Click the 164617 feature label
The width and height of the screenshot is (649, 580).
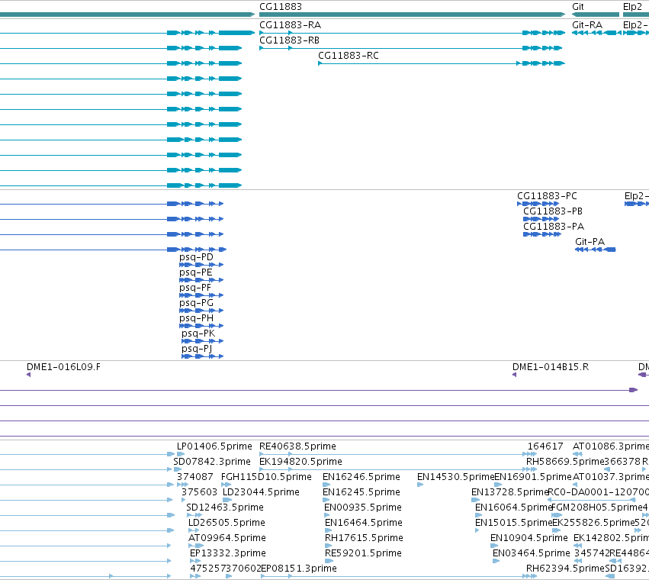(x=545, y=446)
